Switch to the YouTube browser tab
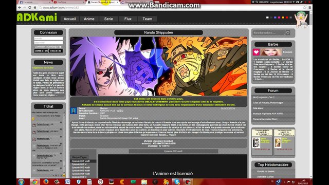The width and height of the screenshot is (329, 185). (x=69, y=2)
